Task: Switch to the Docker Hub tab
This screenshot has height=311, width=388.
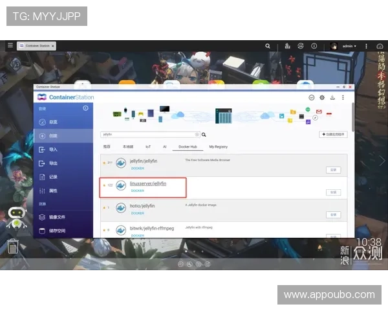Action: pos(188,147)
